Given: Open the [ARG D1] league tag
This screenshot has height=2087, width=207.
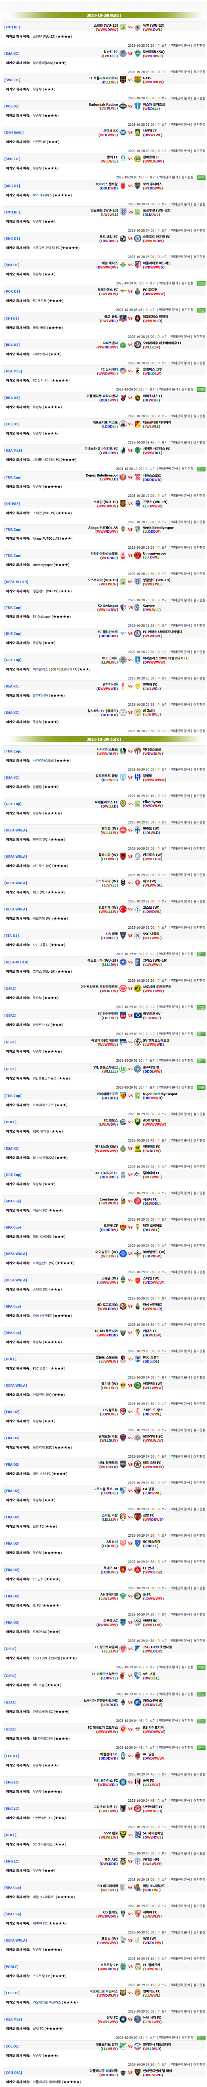Looking at the screenshot, I should coord(12,186).
